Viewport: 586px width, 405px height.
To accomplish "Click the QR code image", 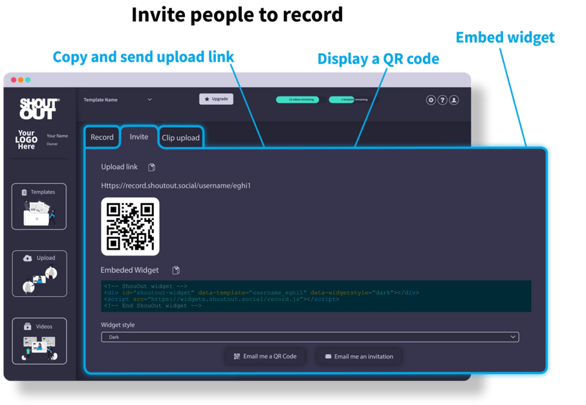I will pos(130,226).
